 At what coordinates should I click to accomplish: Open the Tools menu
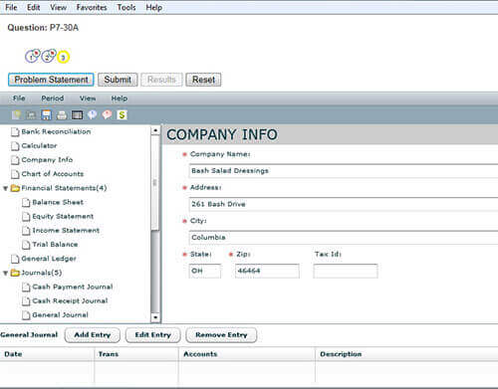tap(126, 7)
